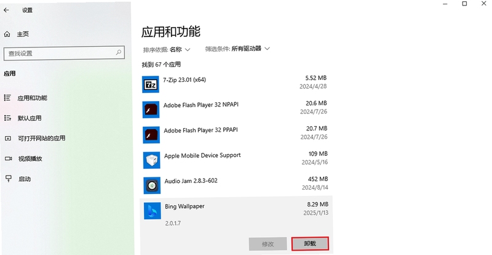Click the 5.52 MB size of 7-Zip
The width and height of the screenshot is (492, 255).
pyautogui.click(x=316, y=78)
